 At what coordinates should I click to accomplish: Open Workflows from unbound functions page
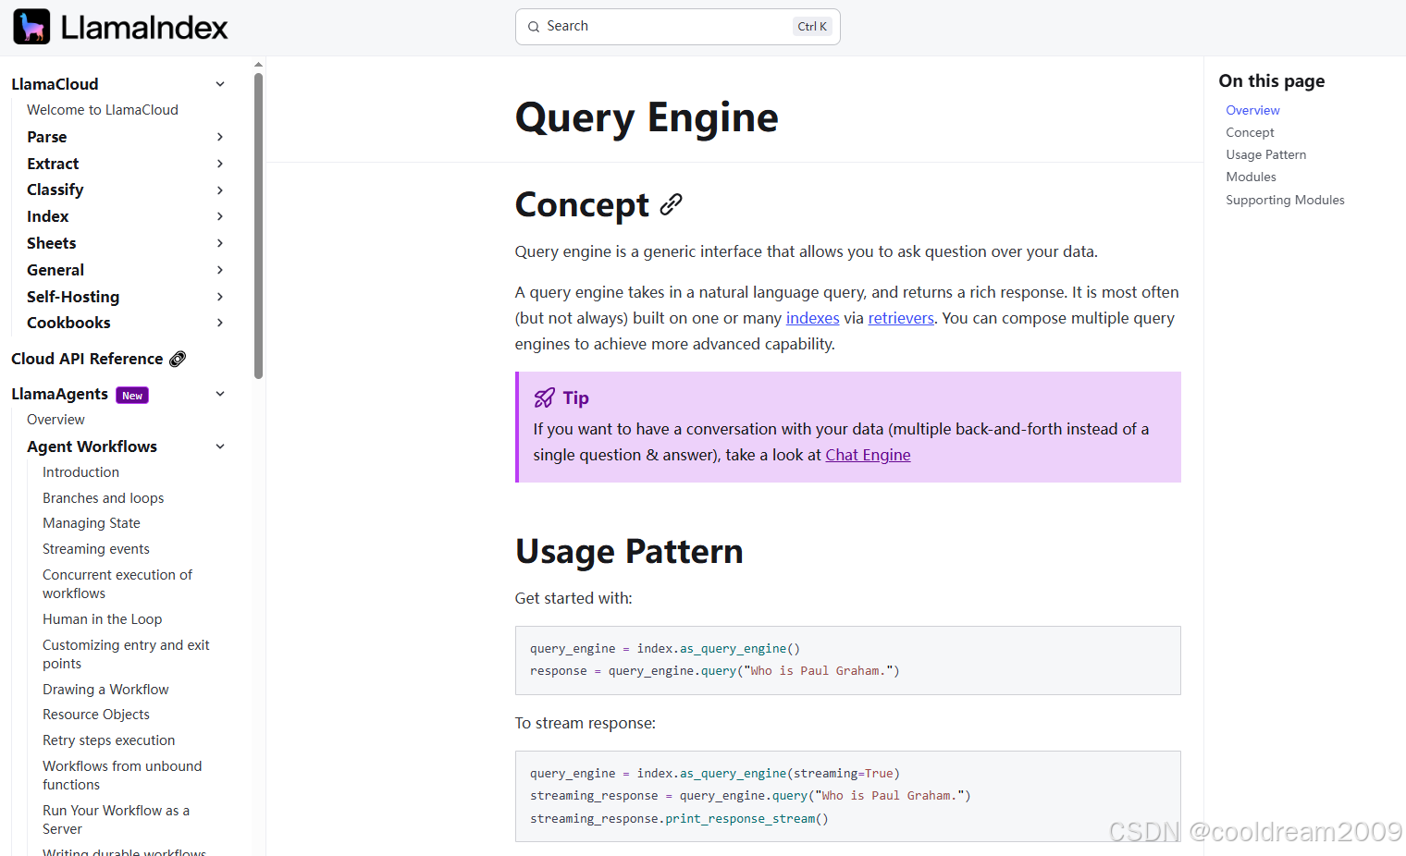122,776
